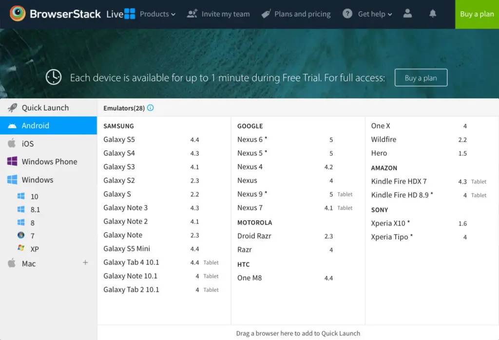499x340 pixels.
Task: Launch the HTC One X emulator
Action: click(419, 126)
